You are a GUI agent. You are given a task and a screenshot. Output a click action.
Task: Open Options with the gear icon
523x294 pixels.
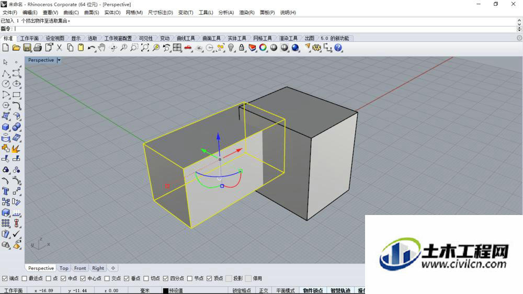point(316,48)
